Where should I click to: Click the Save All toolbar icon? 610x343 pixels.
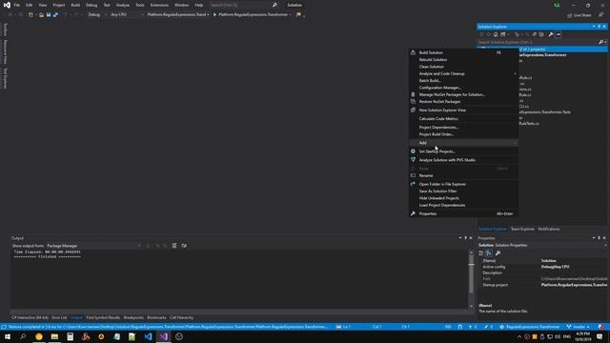[x=55, y=15]
